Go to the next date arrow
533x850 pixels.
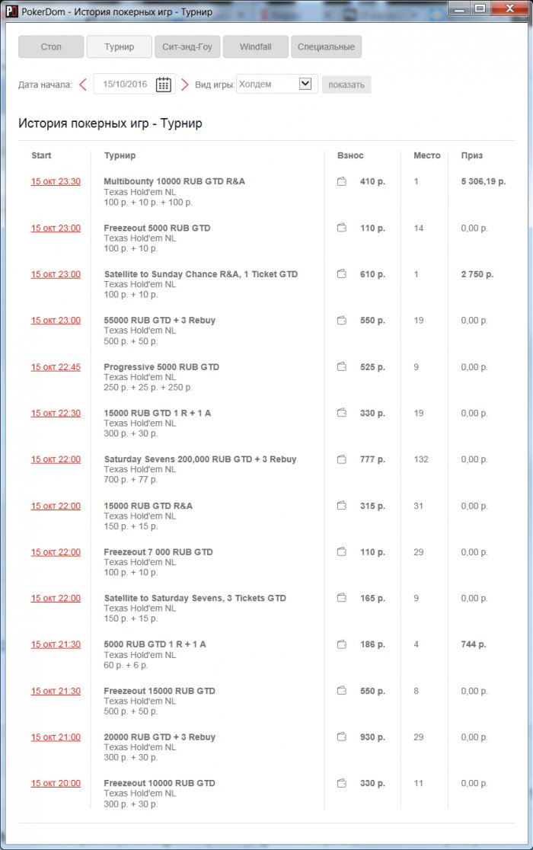click(184, 85)
